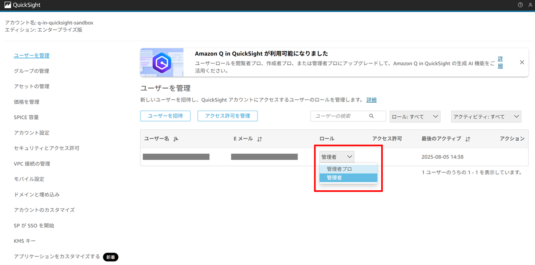Click the E メール column header

click(x=243, y=139)
